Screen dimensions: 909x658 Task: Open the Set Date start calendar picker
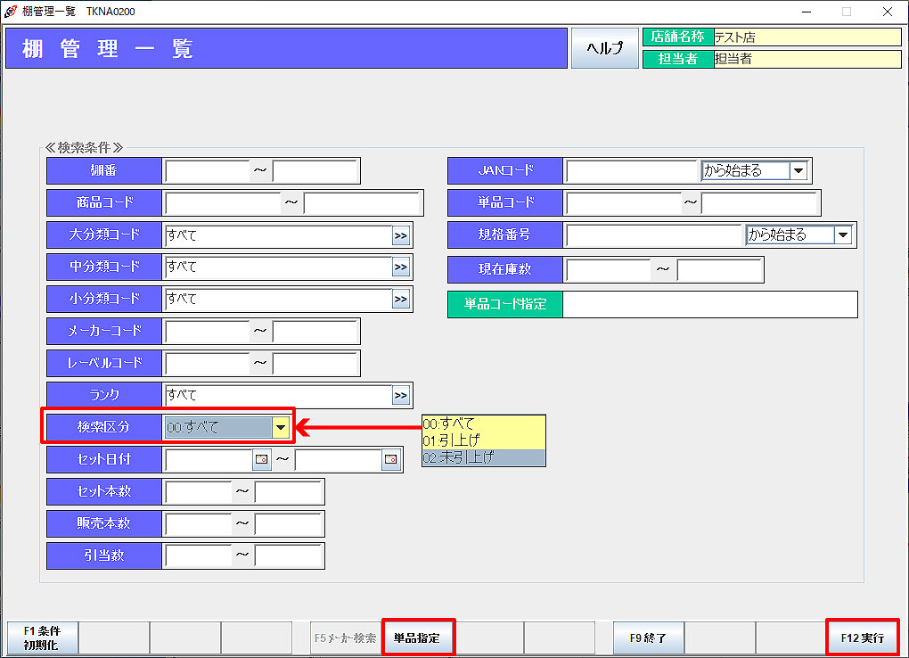click(261, 460)
